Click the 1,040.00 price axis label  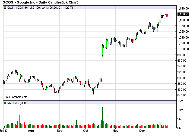[x=183, y=37]
